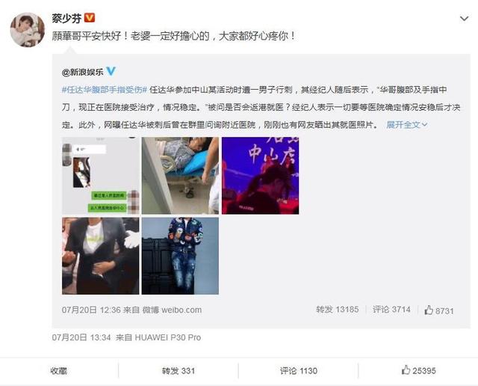478x386 pixels.
Task: Open the hospital stretcher photo thumbnail
Action: point(180,176)
